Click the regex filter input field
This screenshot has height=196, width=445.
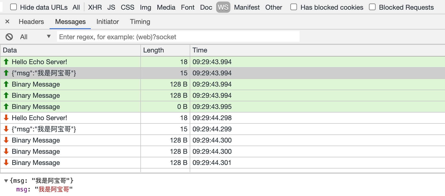coord(178,37)
